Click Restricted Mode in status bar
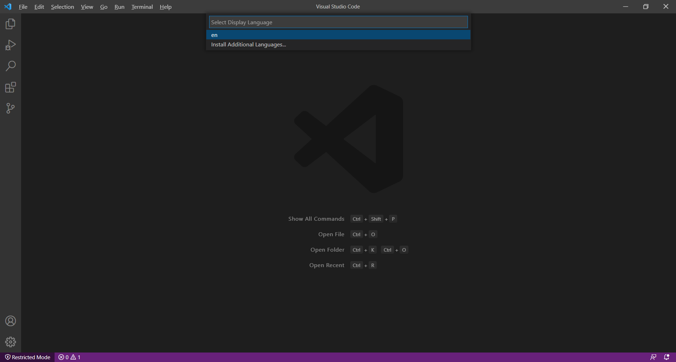This screenshot has height=362, width=676. [27, 357]
